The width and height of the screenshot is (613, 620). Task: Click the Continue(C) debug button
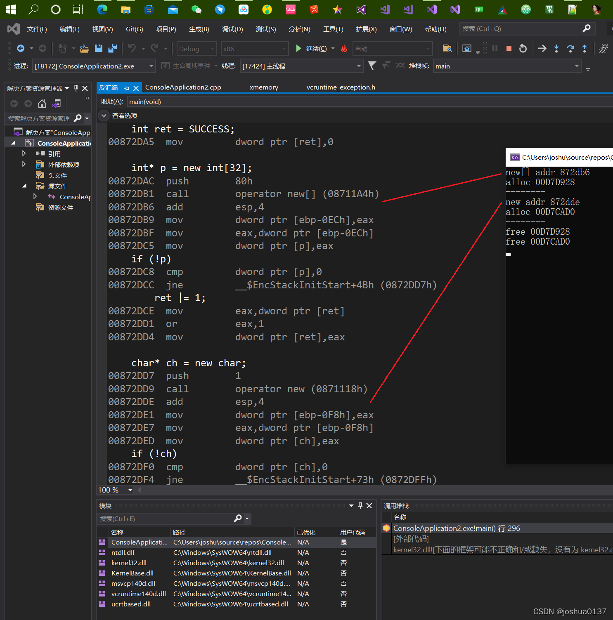point(312,49)
